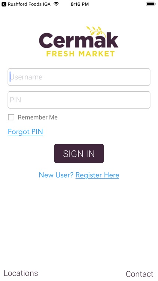This screenshot has height=281, width=158.
Task: Click the yellow leaf sprig on logo
Action: (x=96, y=31)
